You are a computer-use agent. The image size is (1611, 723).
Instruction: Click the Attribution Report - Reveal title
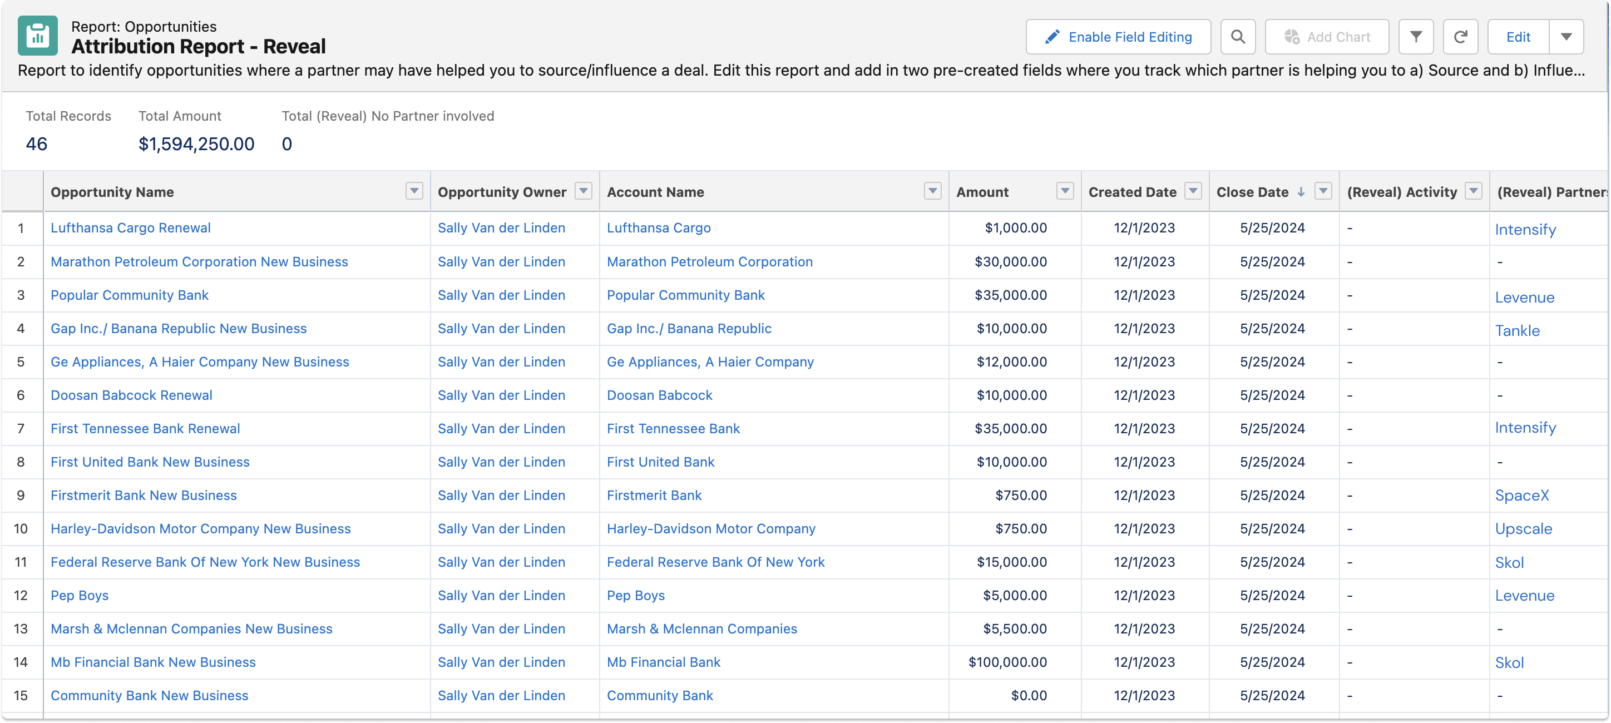pos(198,46)
